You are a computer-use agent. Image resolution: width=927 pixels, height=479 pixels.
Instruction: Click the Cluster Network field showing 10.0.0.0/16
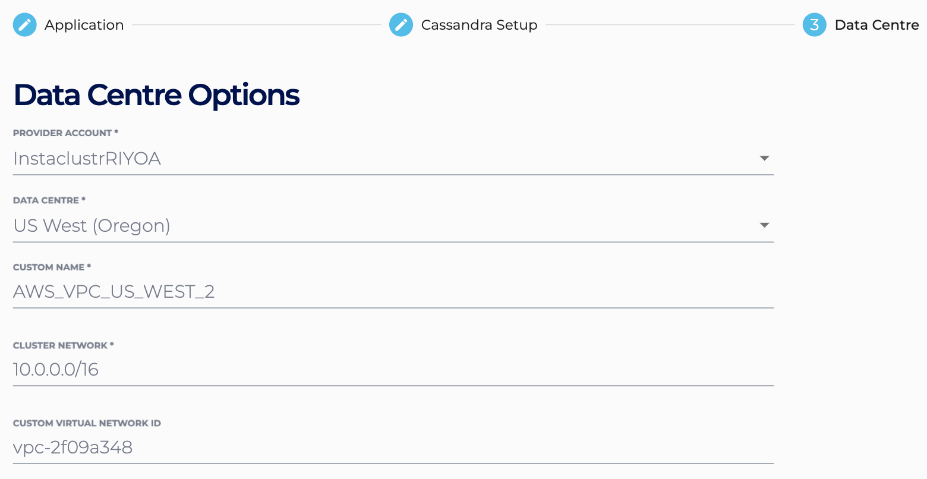point(238,369)
